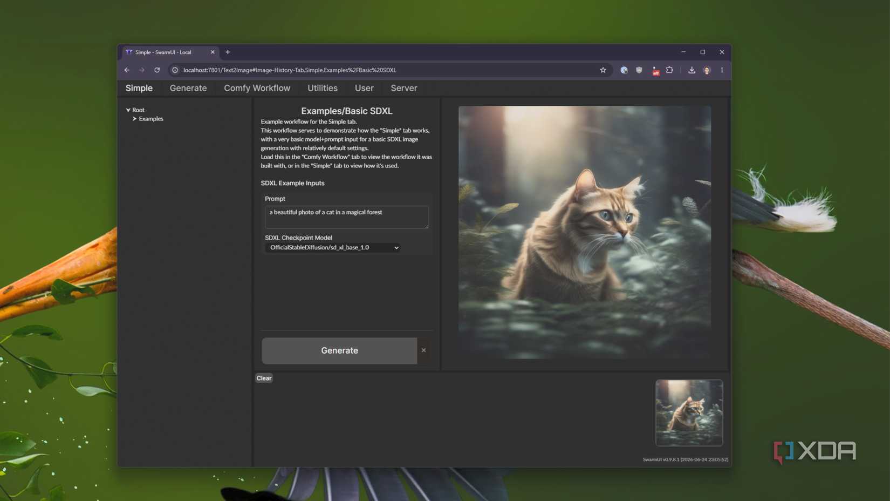Open the Server tab
Screen dimensions: 890x501
[x=404, y=88]
